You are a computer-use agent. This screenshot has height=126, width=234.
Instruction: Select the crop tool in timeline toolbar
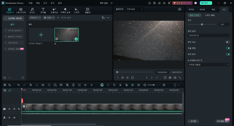point(43,85)
